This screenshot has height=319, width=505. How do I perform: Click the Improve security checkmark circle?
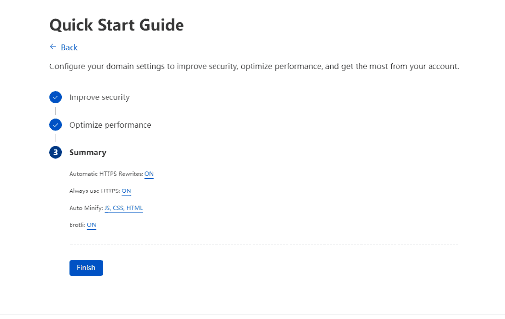pos(55,97)
